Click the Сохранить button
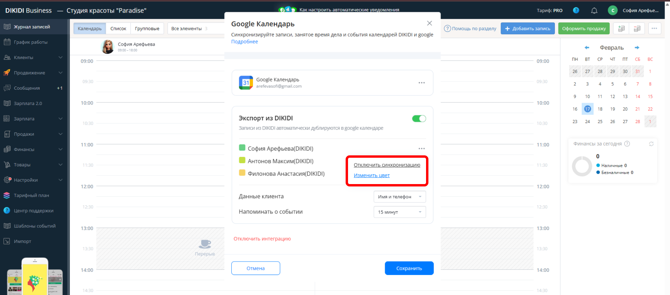Image resolution: width=670 pixels, height=295 pixels. click(409, 268)
